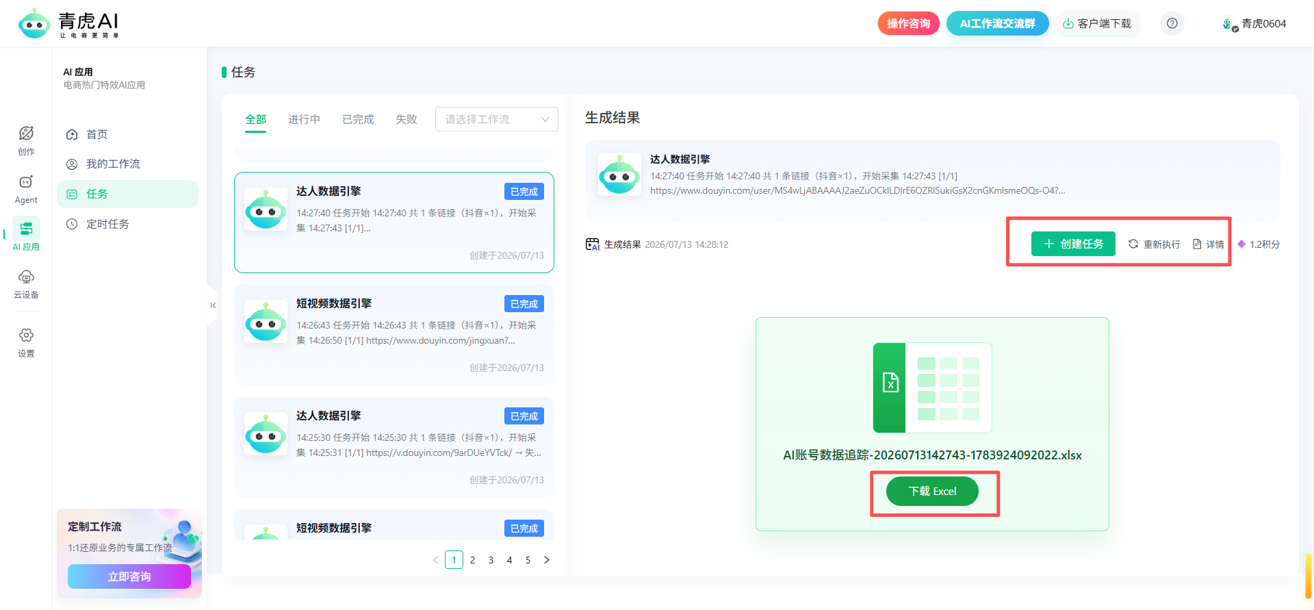Click the help question mark icon
The width and height of the screenshot is (1314, 610).
click(x=1172, y=23)
